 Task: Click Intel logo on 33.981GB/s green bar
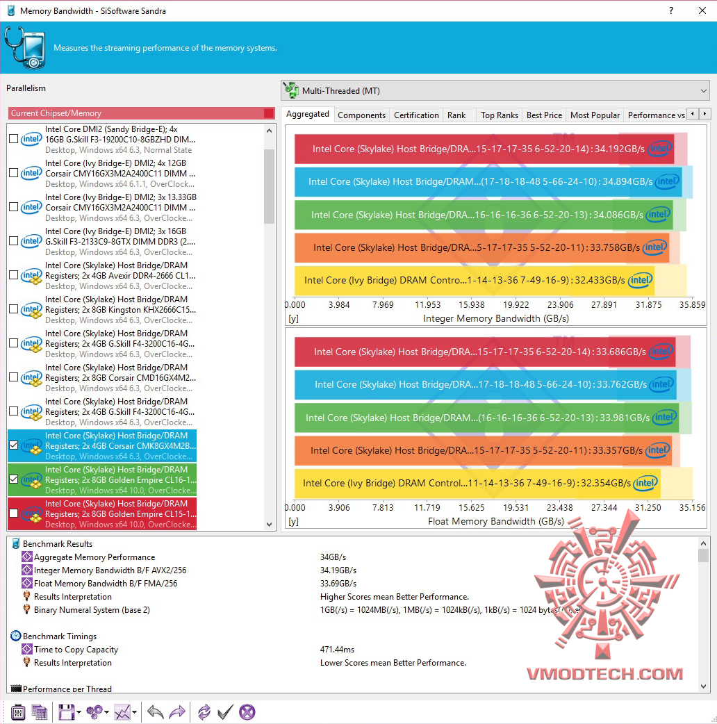pos(664,418)
